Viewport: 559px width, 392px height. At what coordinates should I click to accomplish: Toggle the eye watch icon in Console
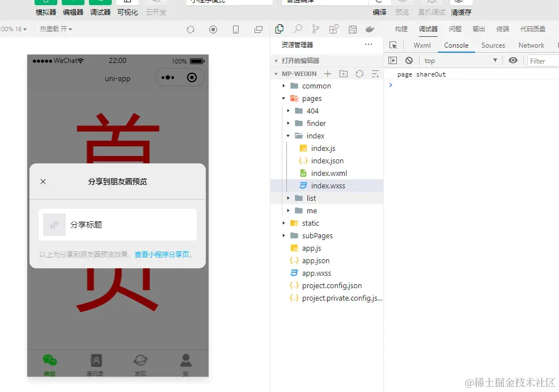(x=514, y=60)
